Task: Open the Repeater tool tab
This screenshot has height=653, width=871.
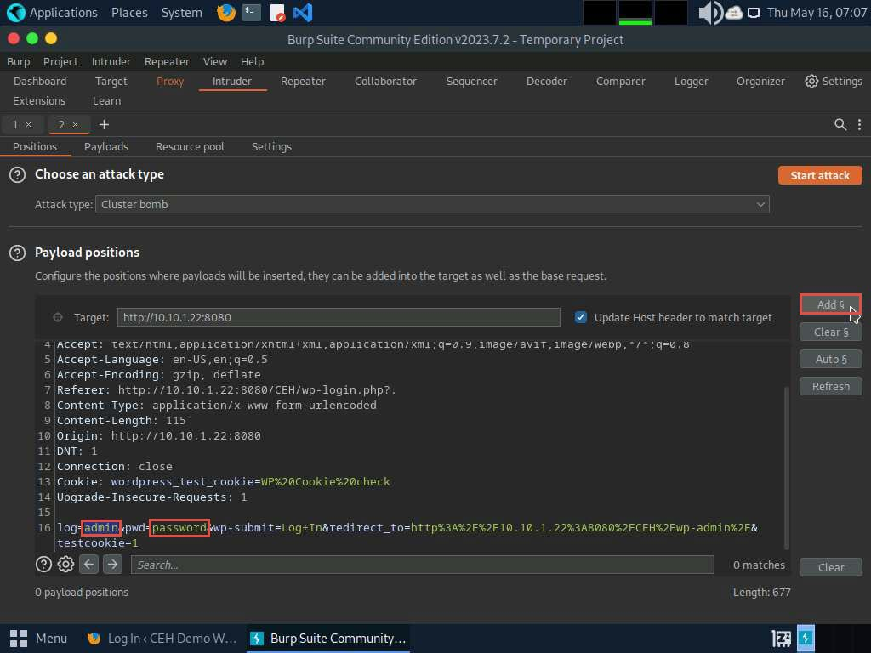Action: 303,81
